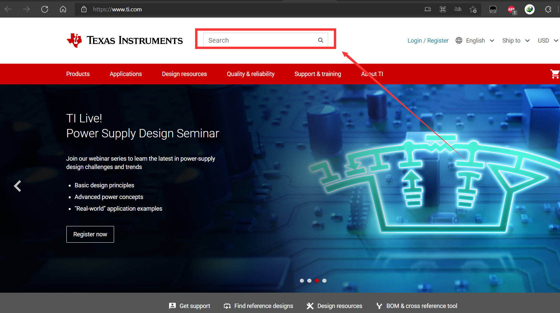This screenshot has height=313, width=560.
Task: Click the reference designs icon
Action: pos(227,306)
